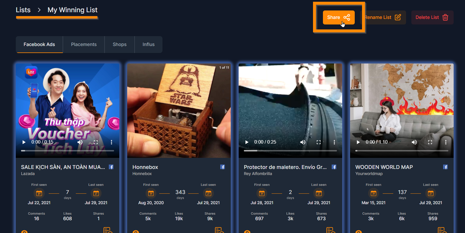Open the Star Wars music box image
465x233 pixels.
179,111
